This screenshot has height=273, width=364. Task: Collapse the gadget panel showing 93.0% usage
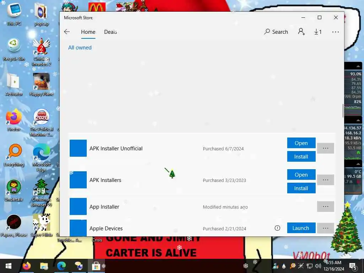pos(358,66)
